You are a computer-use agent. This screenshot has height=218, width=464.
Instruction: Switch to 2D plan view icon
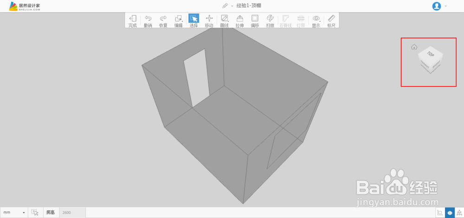click(x=440, y=212)
